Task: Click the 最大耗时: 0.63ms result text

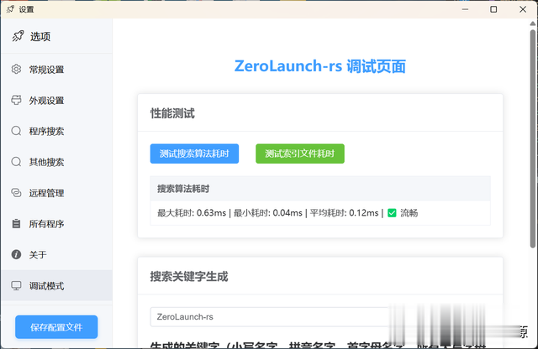Action: [192, 213]
